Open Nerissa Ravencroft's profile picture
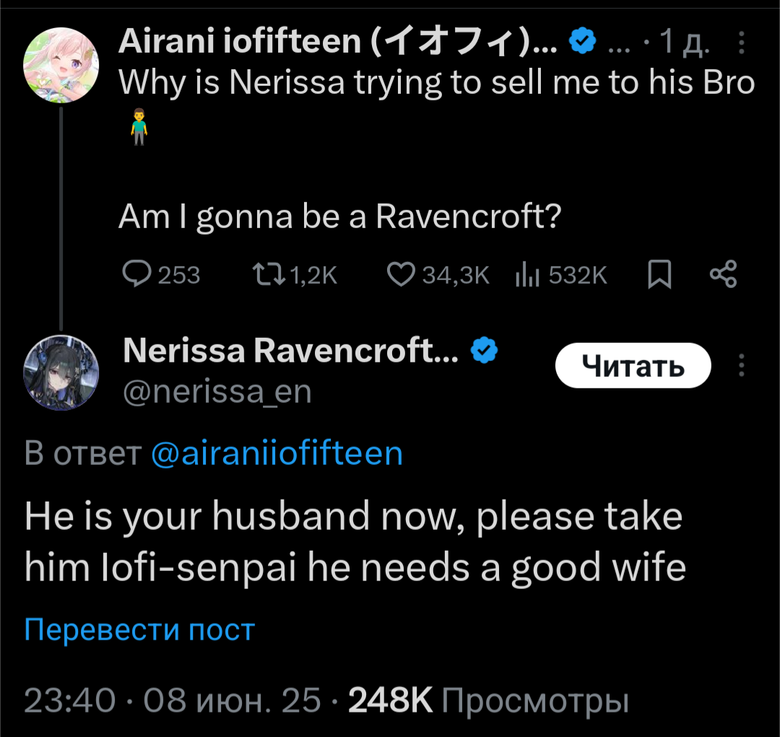This screenshot has width=780, height=737. point(60,372)
